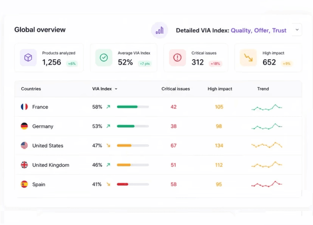Click the United States flag icon

coord(25,145)
